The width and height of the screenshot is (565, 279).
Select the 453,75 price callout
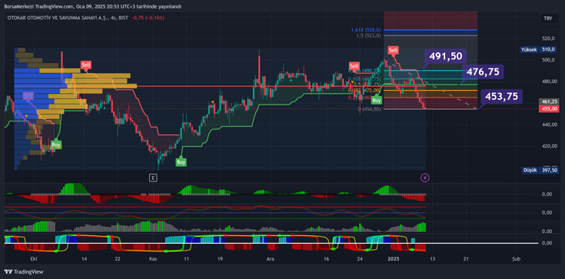coord(501,96)
